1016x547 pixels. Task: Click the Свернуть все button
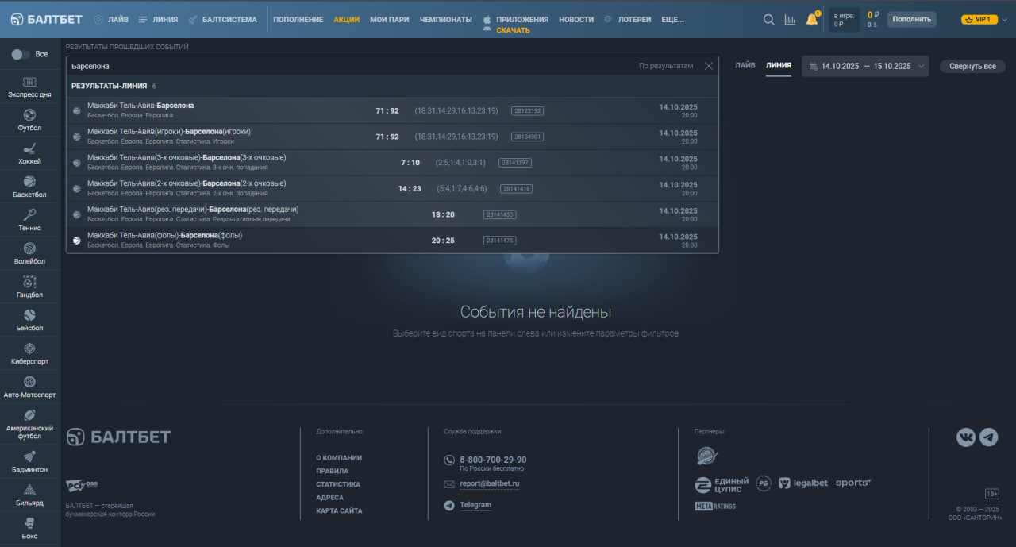[x=972, y=67]
